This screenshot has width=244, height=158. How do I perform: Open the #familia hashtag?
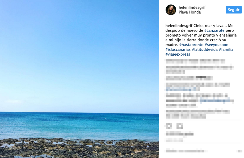pos(226,49)
